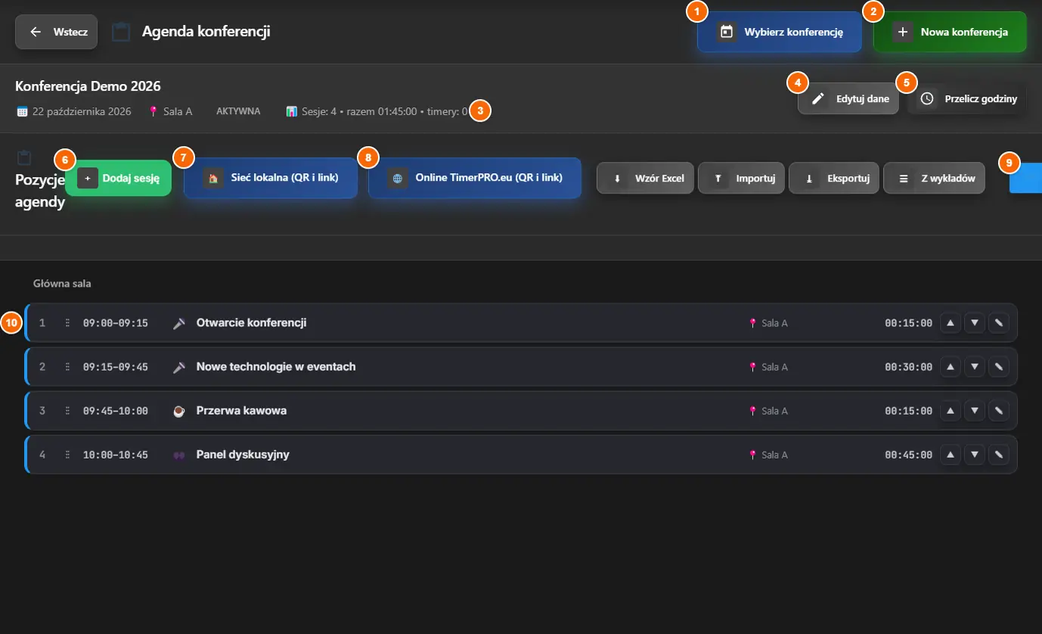1042x634 pixels.
Task: Click Przelicz godziny to recalculate hours
Action: tap(968, 98)
